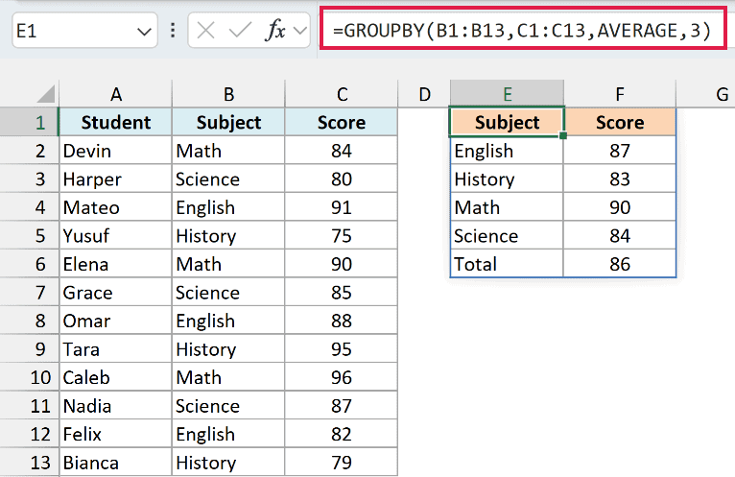Click the score 91 for Mateo
Screen dimensions: 735x477
coord(342,207)
